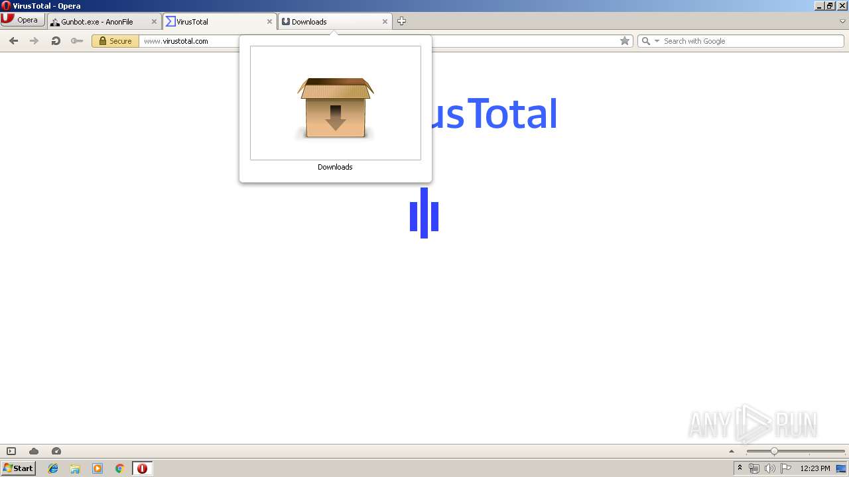849x477 pixels.
Task: Launch Internet Explorer from taskbar
Action: pyautogui.click(x=53, y=468)
